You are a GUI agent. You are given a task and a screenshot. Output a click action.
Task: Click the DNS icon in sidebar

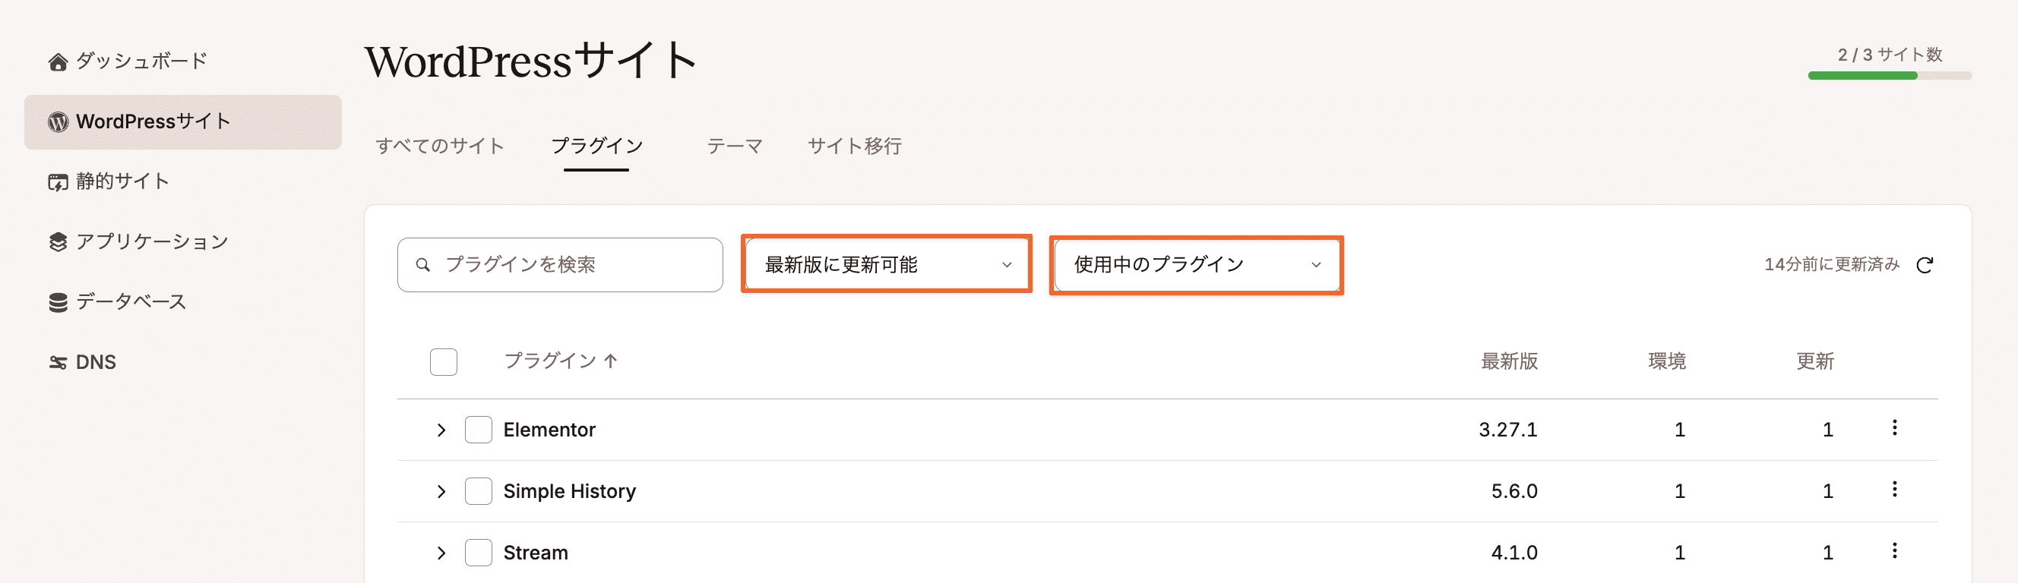pos(57,362)
